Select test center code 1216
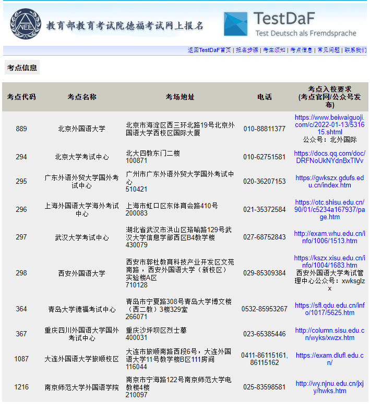370x404 pixels. (x=21, y=387)
